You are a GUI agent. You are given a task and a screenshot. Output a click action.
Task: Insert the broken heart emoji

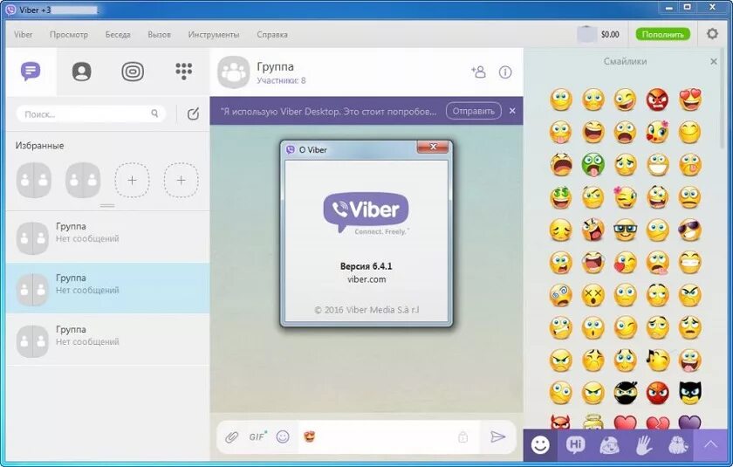point(658,422)
